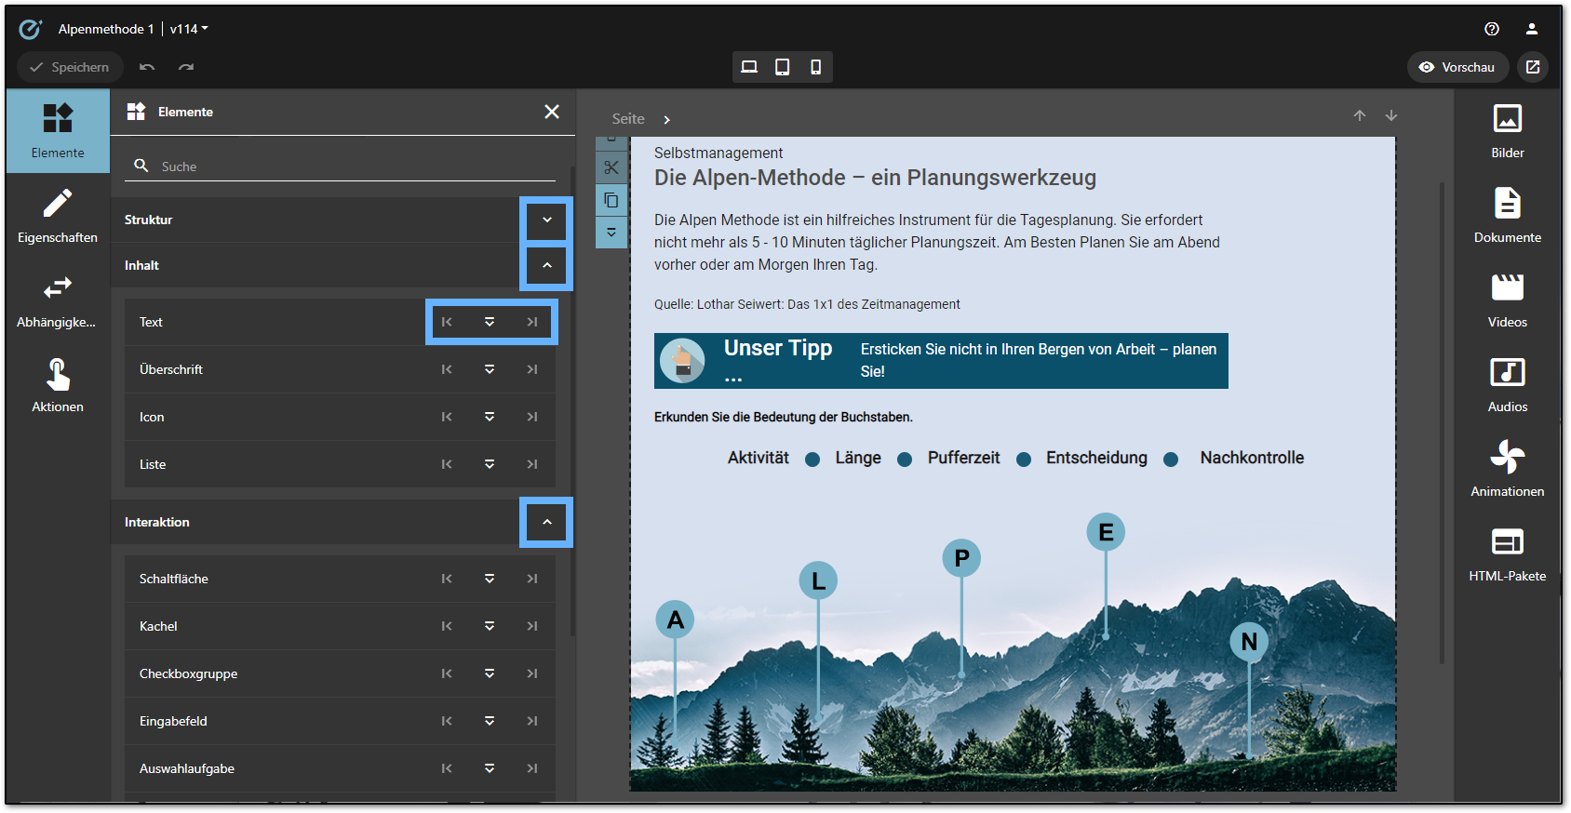This screenshot has height=813, width=1571.
Task: Insert Auswahlaufgabe element at the end
Action: click(x=532, y=768)
